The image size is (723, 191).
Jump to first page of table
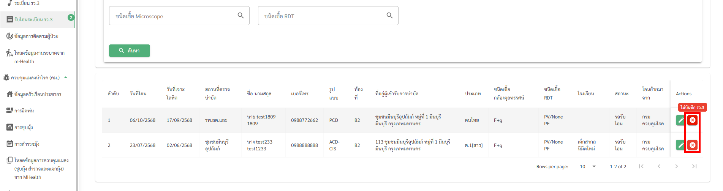[x=641, y=166]
